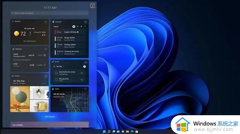Click the 11:11 AM clock text
Viewport: 240px width, 134px height.
pos(50,8)
